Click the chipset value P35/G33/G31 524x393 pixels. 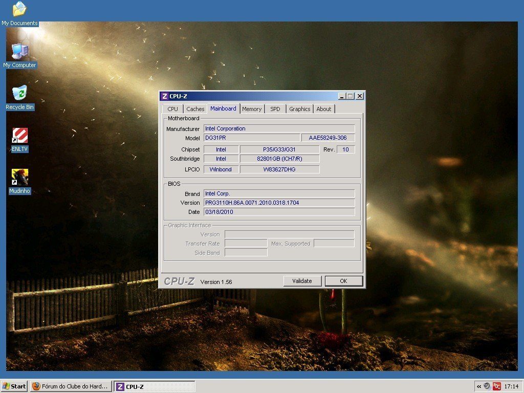click(279, 149)
